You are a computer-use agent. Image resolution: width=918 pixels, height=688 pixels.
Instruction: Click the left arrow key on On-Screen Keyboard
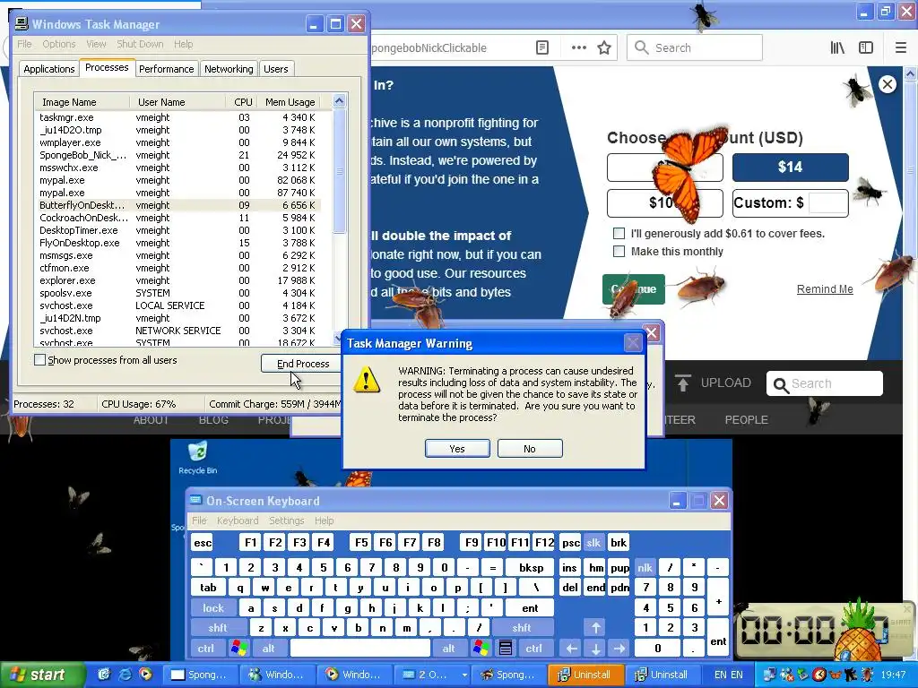[571, 649]
